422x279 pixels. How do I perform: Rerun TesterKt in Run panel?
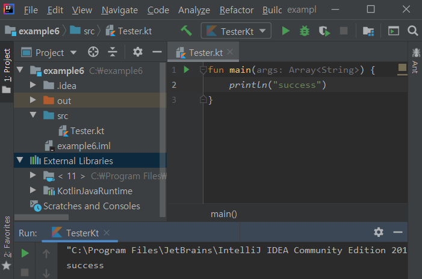pos(25,253)
